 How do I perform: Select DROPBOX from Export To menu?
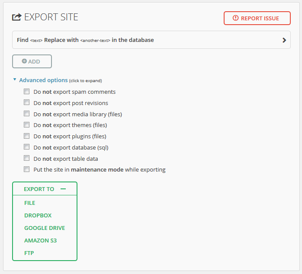tap(38, 216)
